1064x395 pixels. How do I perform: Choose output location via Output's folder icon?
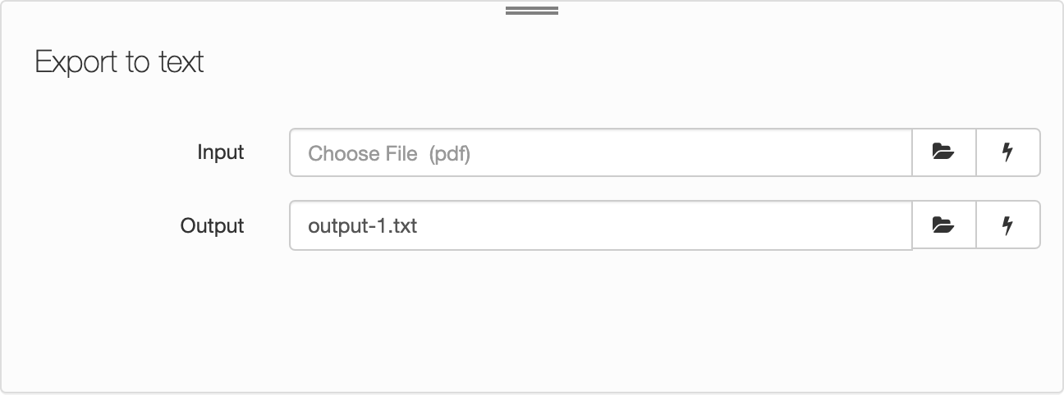click(944, 225)
